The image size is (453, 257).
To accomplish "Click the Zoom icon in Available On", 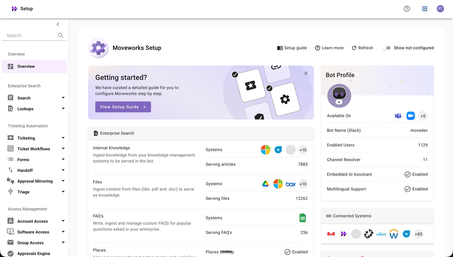I will 411,116.
